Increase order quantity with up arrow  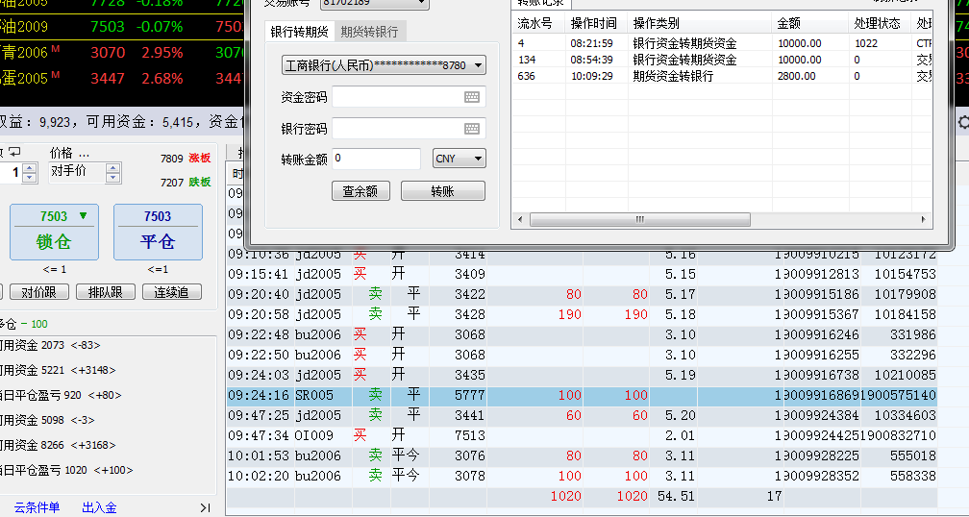29,167
